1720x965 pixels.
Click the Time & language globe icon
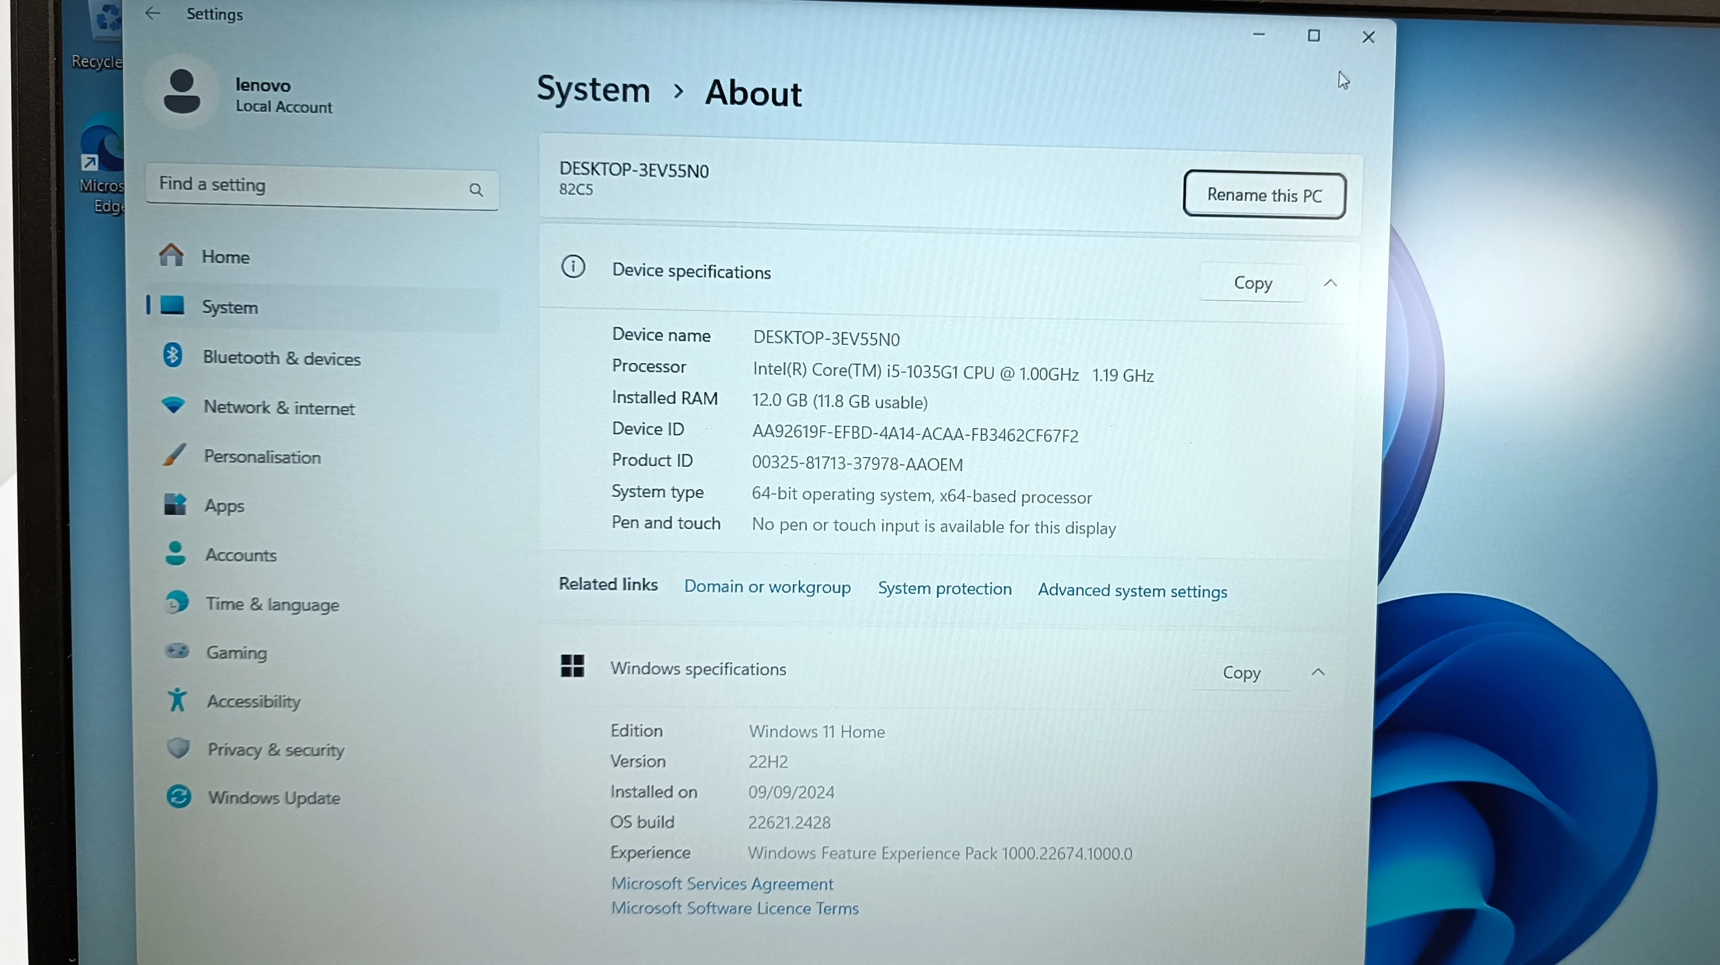tap(177, 603)
